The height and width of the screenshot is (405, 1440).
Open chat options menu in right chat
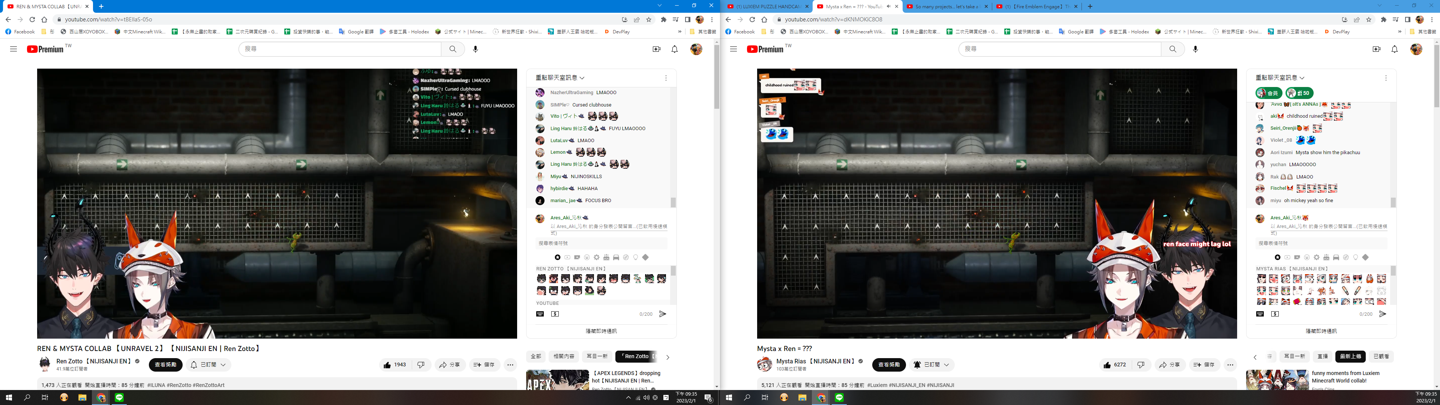tap(1386, 78)
